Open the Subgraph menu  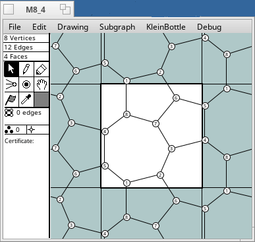(117, 27)
